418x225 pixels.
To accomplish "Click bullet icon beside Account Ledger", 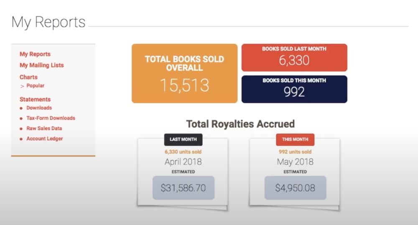I will (21, 139).
